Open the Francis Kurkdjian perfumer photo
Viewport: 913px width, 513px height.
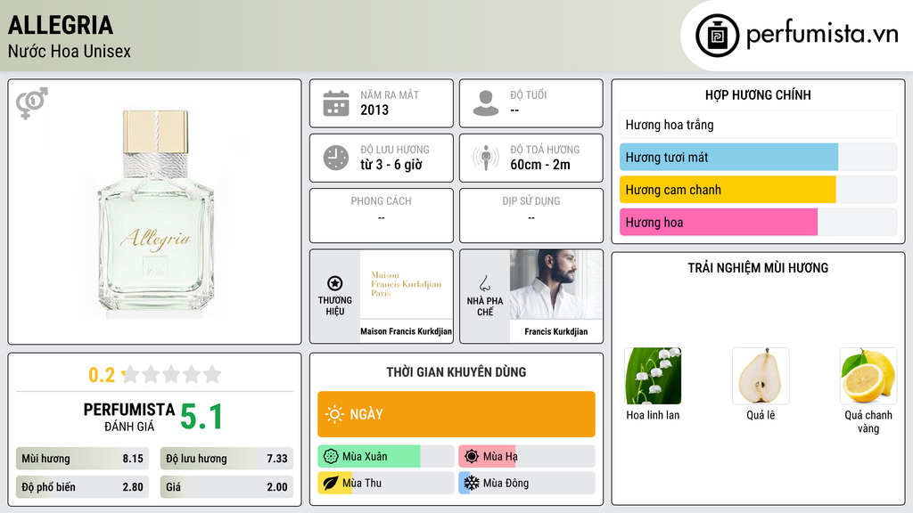pos(556,284)
